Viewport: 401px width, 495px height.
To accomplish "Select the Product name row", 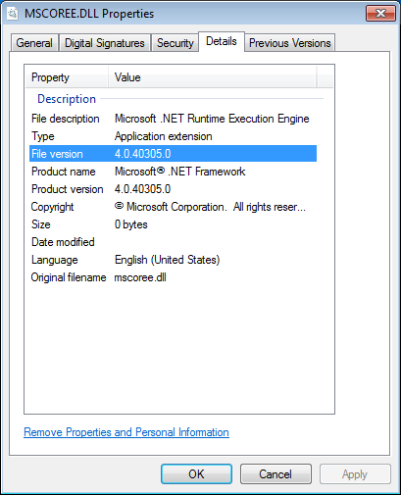I will pyautogui.click(x=173, y=172).
